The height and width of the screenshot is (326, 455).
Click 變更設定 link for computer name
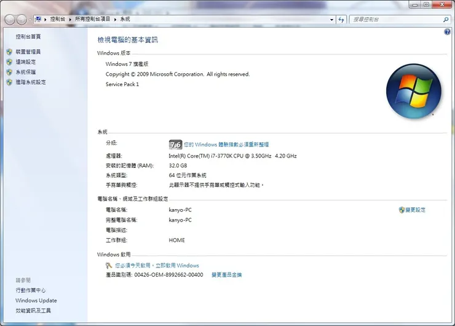tap(415, 210)
